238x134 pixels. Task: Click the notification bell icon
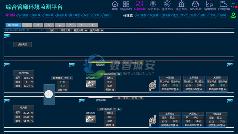click(233, 5)
